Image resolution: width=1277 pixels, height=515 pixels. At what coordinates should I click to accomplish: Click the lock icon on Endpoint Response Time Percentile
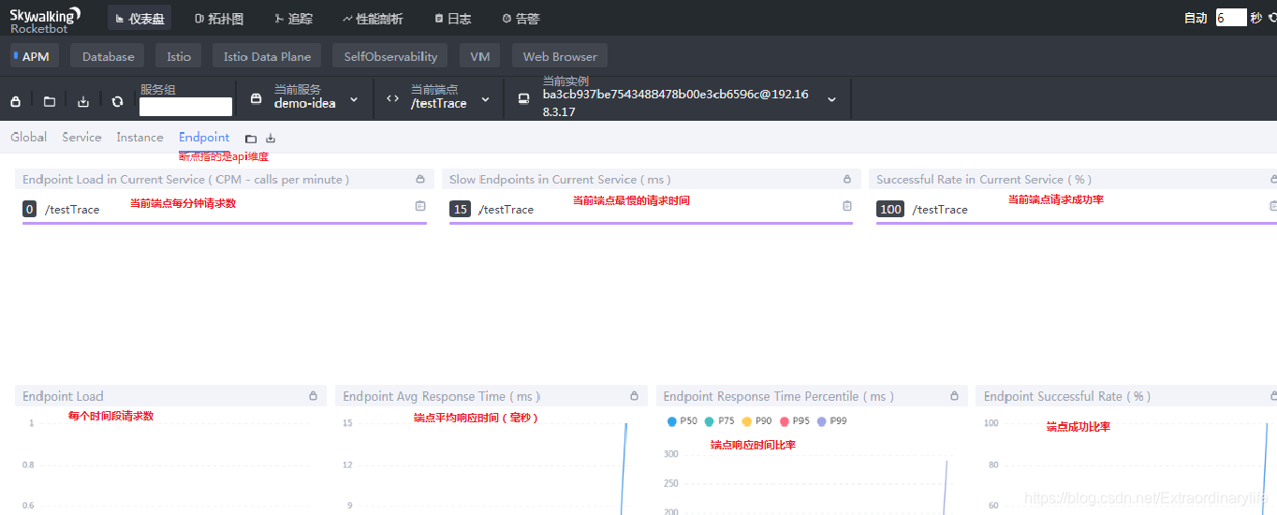pos(955,396)
